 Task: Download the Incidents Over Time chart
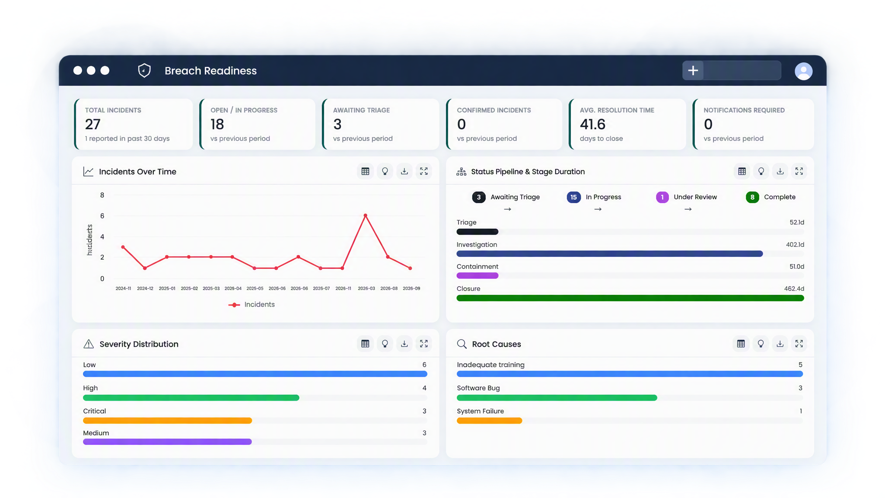(x=404, y=171)
